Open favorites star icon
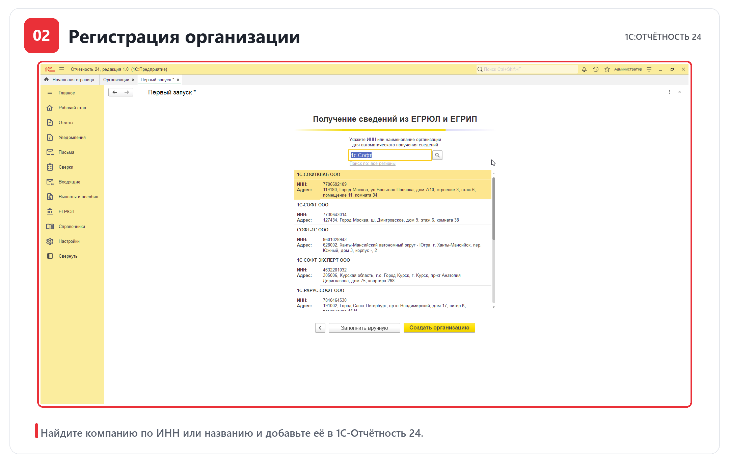Viewport: 729px width, 462px height. tap(607, 69)
